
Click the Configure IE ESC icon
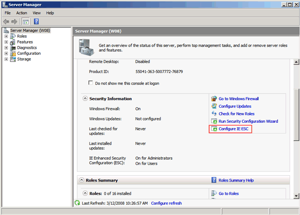coord(214,129)
